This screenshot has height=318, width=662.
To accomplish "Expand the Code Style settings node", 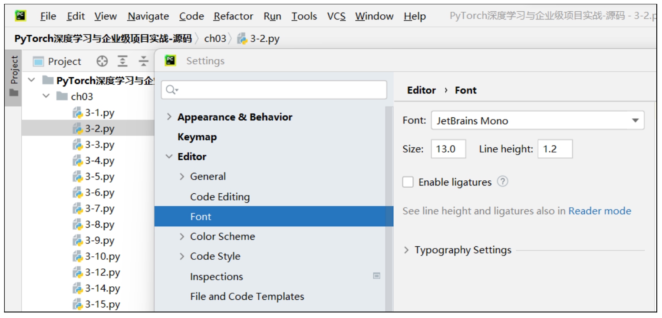I will (x=182, y=256).
